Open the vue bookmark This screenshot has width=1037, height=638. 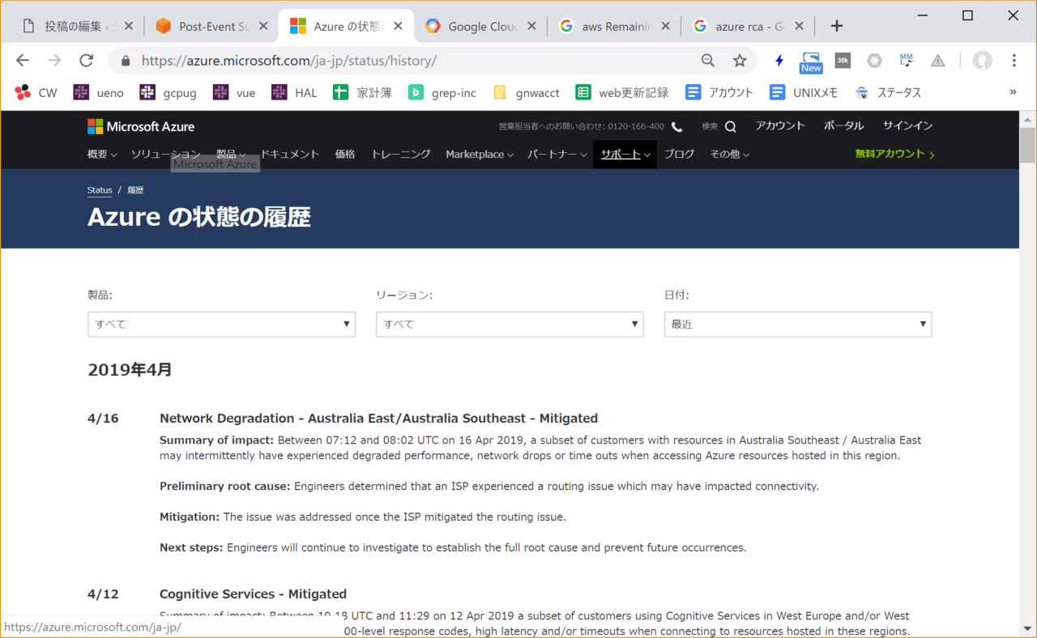tap(234, 92)
